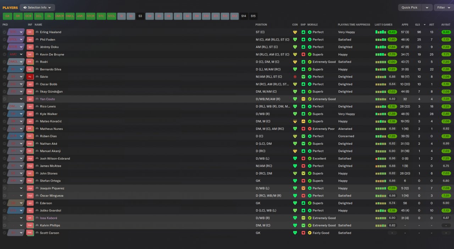This screenshot has height=249, width=454.
Task: Sort by Playing Time Happiness header
Action: click(354, 25)
